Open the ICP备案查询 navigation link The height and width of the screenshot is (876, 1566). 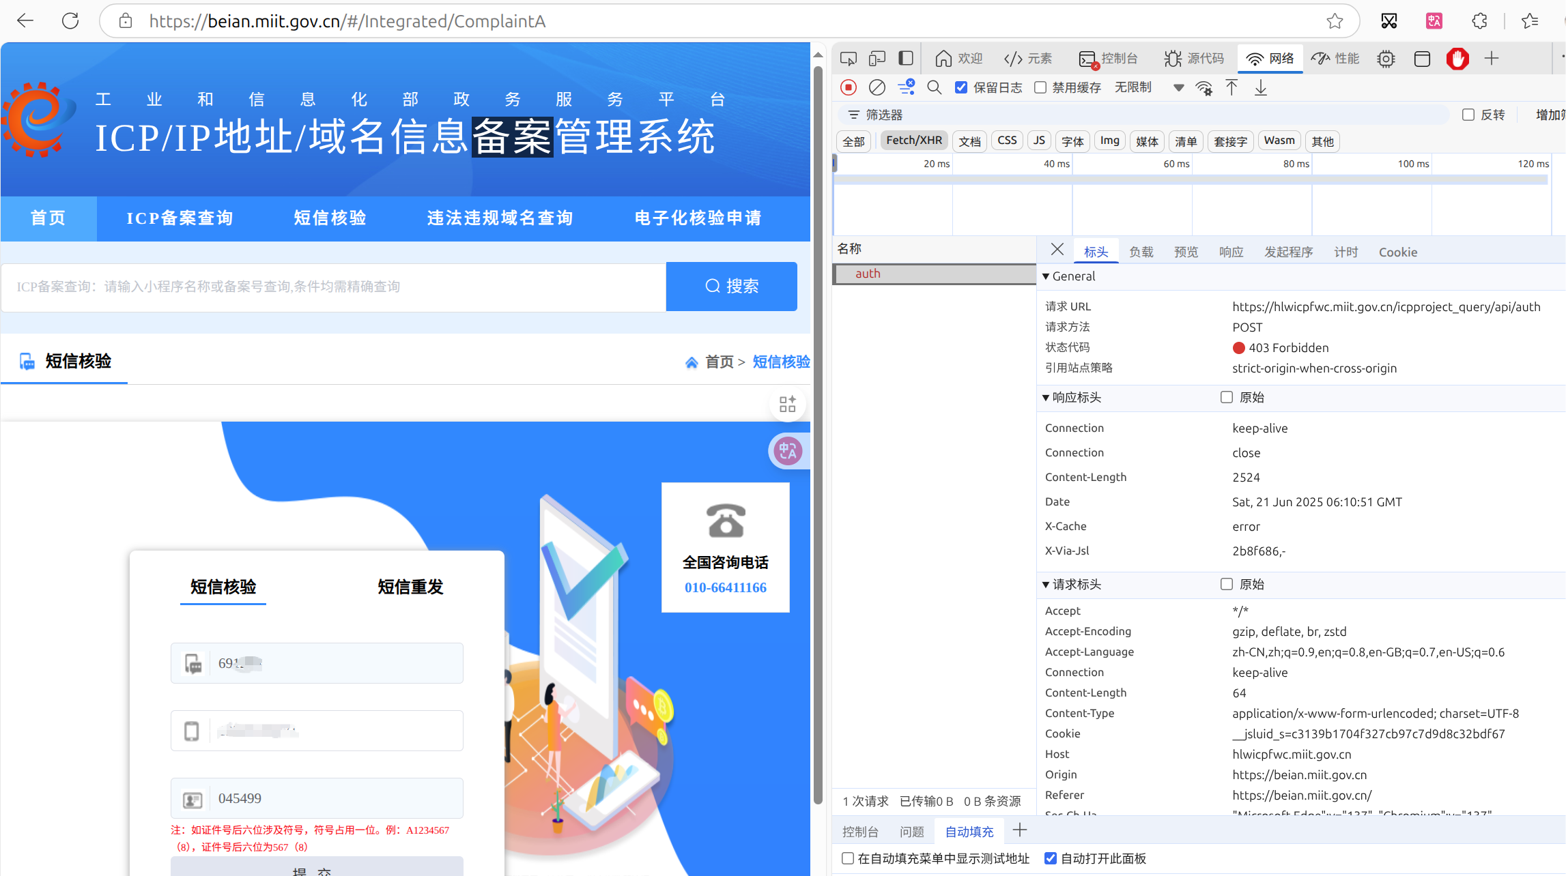pyautogui.click(x=180, y=218)
